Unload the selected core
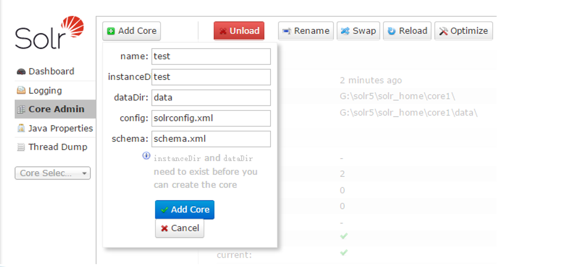568x267 pixels. coord(239,31)
